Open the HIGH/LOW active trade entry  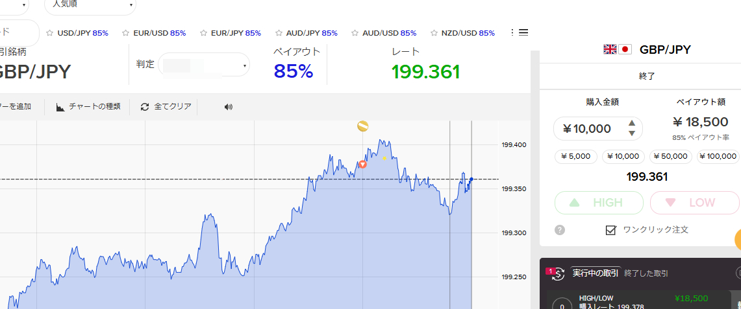640,301
